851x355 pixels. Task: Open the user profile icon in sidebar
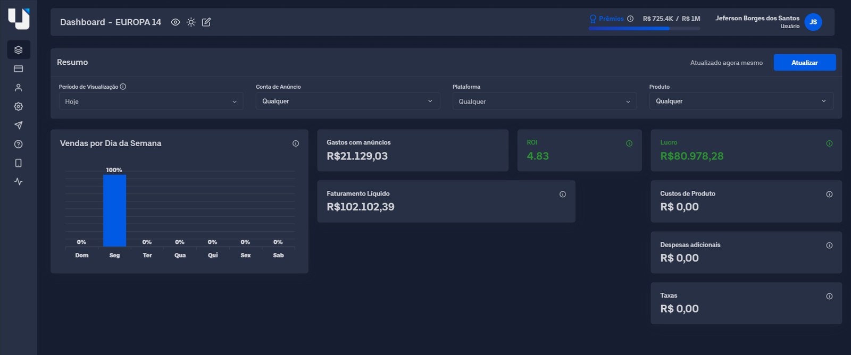coord(19,88)
